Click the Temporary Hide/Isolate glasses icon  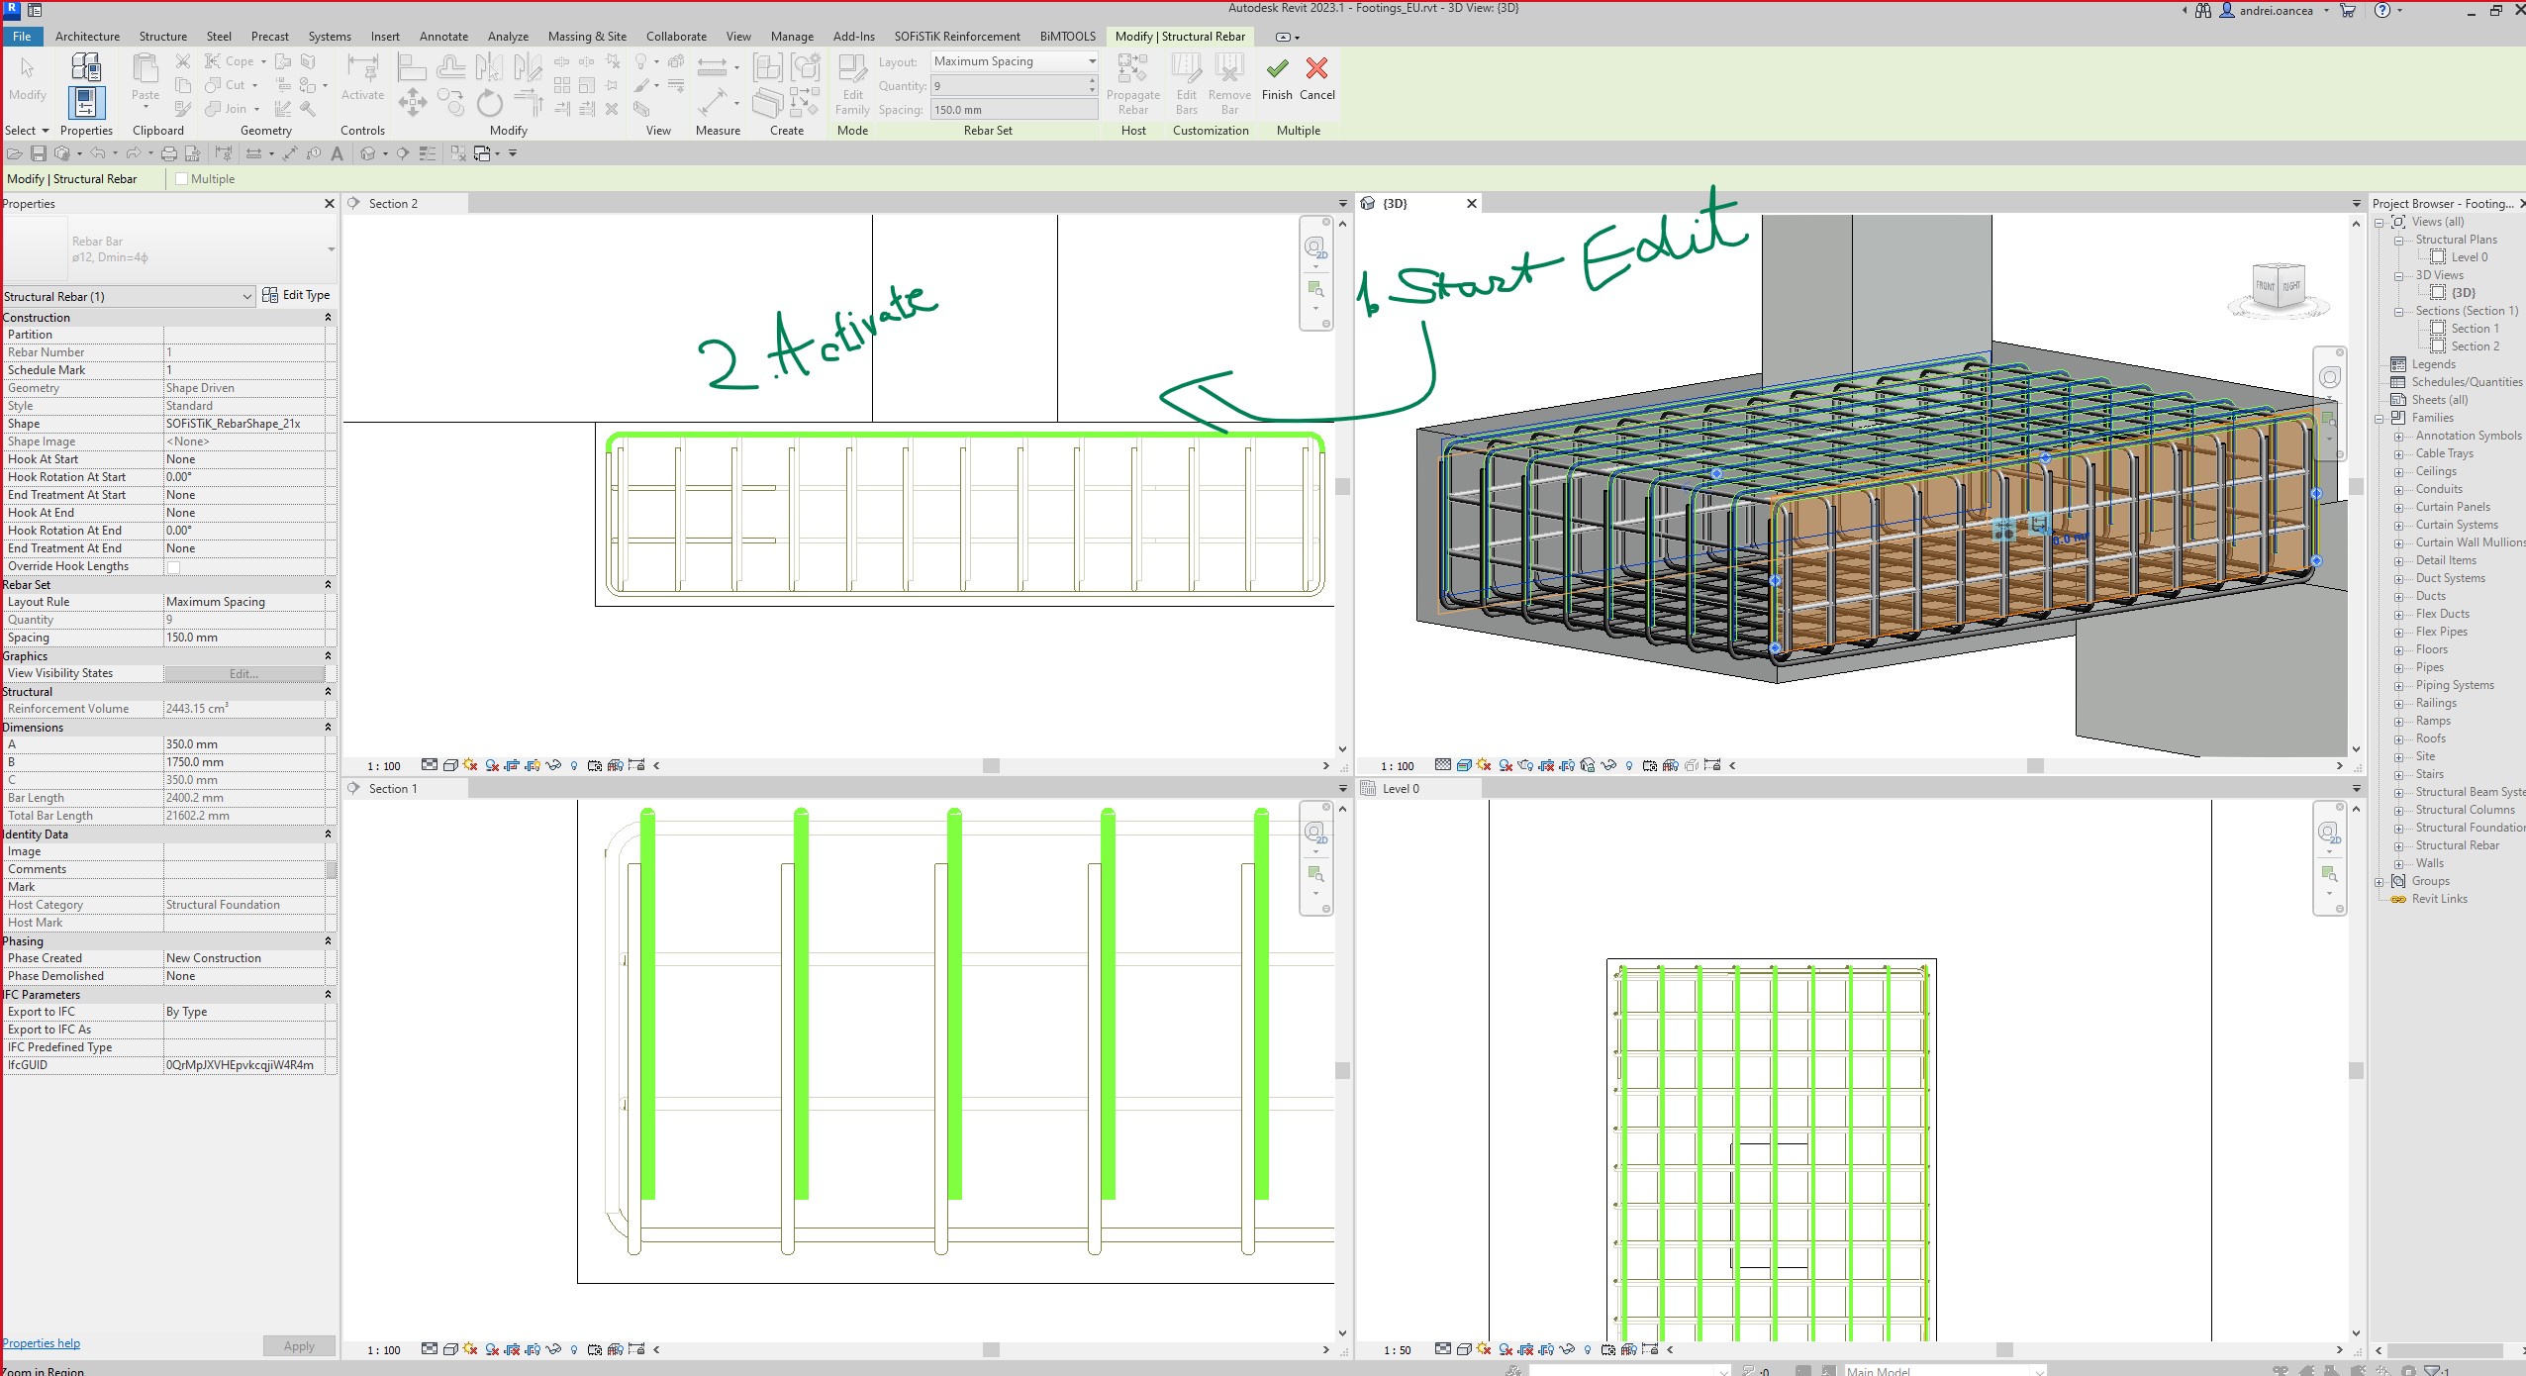coord(553,764)
